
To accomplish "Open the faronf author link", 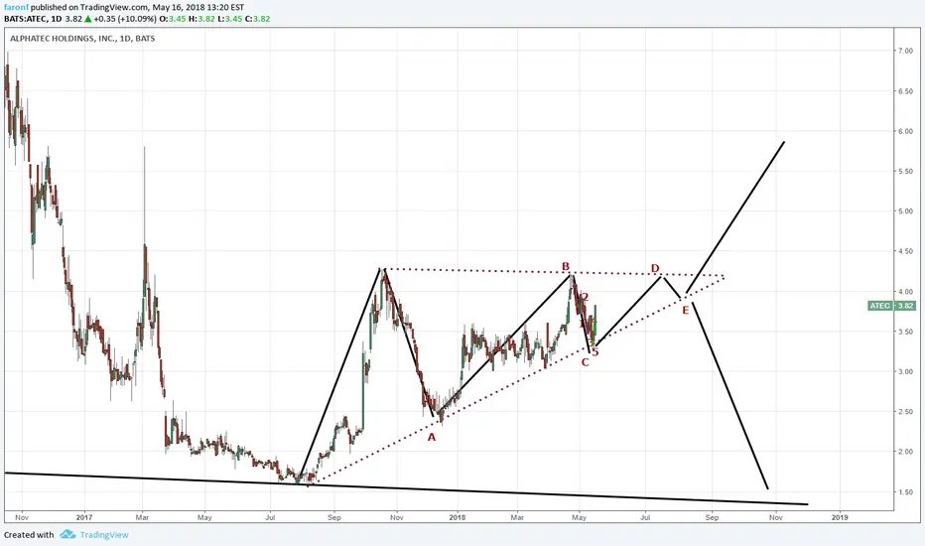I will pyautogui.click(x=16, y=8).
